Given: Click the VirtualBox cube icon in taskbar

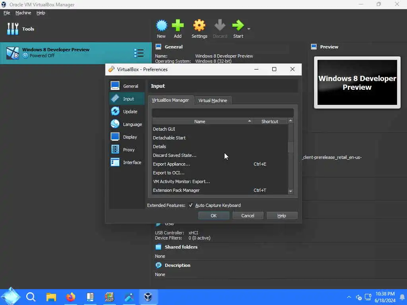Looking at the screenshot, I should point(148,297).
